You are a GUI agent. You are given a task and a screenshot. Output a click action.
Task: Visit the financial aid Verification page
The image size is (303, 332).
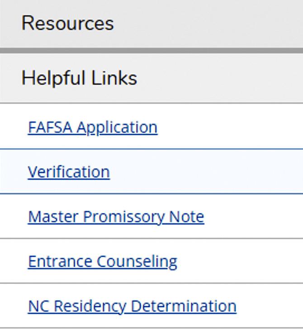tap(69, 172)
